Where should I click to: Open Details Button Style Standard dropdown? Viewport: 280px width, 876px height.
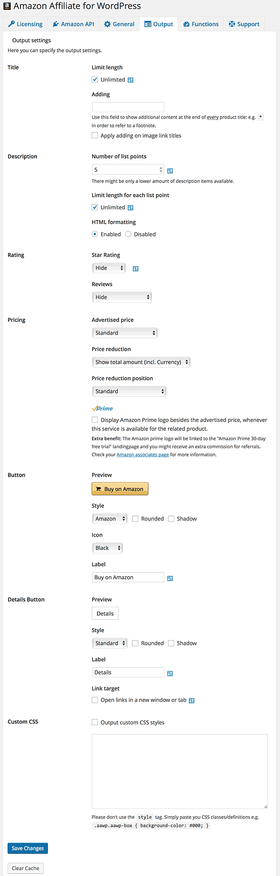tap(110, 643)
